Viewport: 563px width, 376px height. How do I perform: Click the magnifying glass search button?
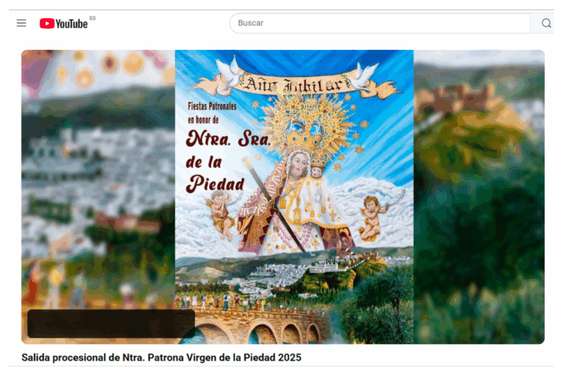(x=545, y=23)
